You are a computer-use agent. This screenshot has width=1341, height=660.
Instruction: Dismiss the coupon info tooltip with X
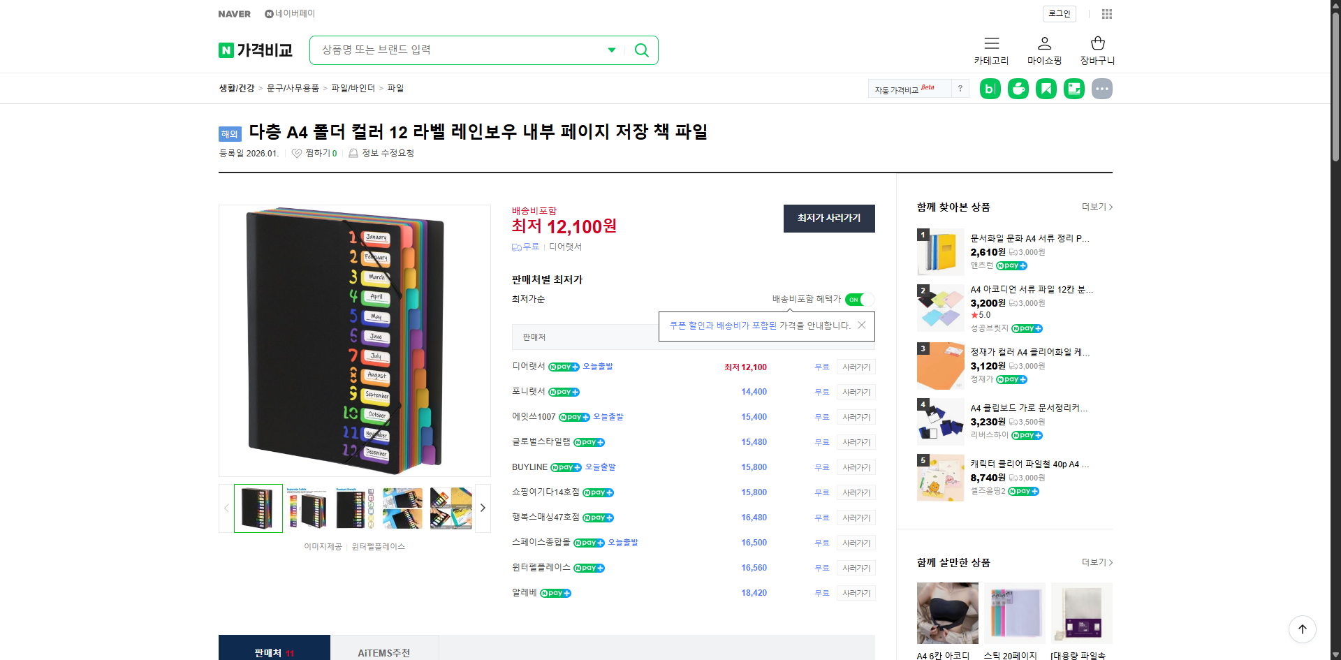pos(861,325)
